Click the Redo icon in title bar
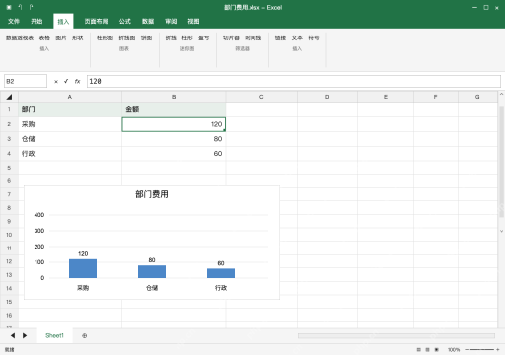Screen dimensions: 505x355 click(x=31, y=7)
